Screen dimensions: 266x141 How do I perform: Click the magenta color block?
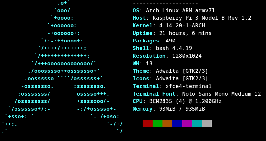187,124
